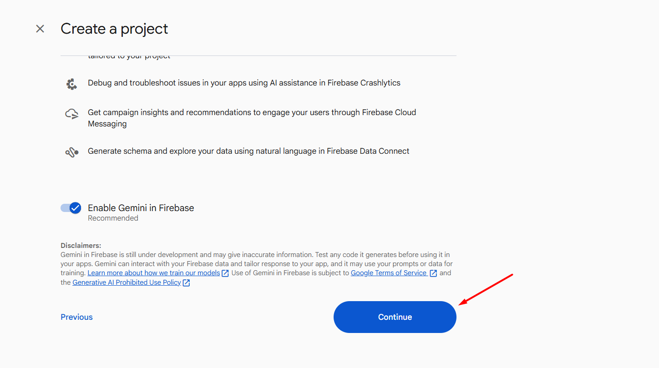Click external link icon next to Google Terms
659x368 pixels.
[433, 272]
